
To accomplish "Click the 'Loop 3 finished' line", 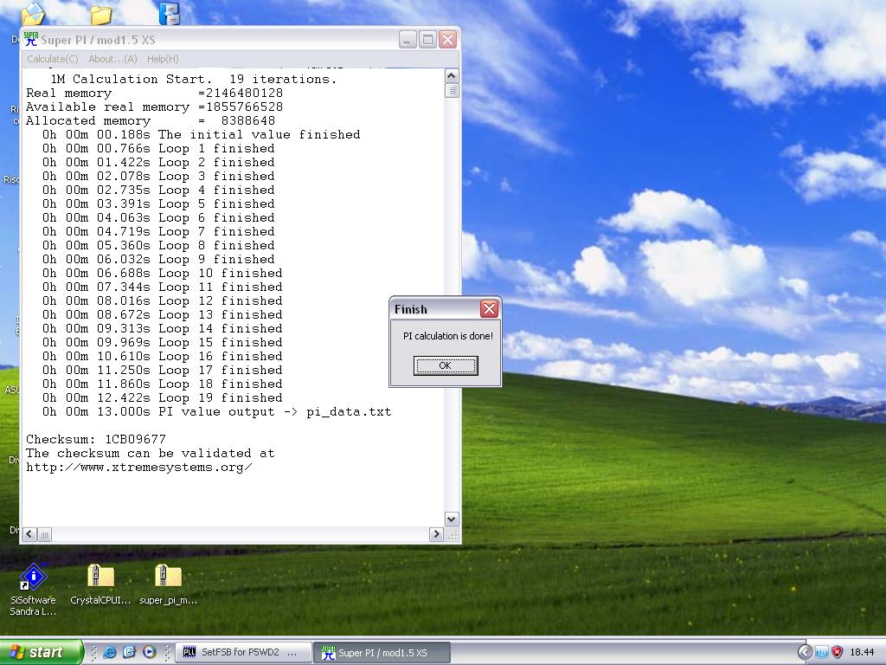I will coord(158,177).
